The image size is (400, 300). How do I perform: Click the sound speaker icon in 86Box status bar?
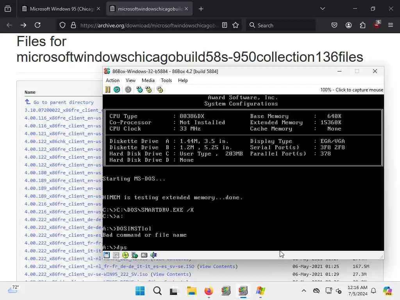click(x=154, y=255)
